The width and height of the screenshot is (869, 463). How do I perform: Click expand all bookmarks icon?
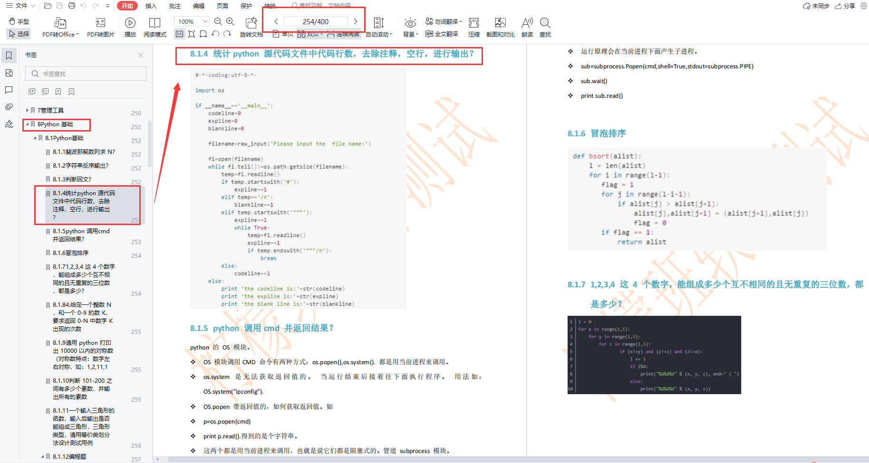coord(32,92)
